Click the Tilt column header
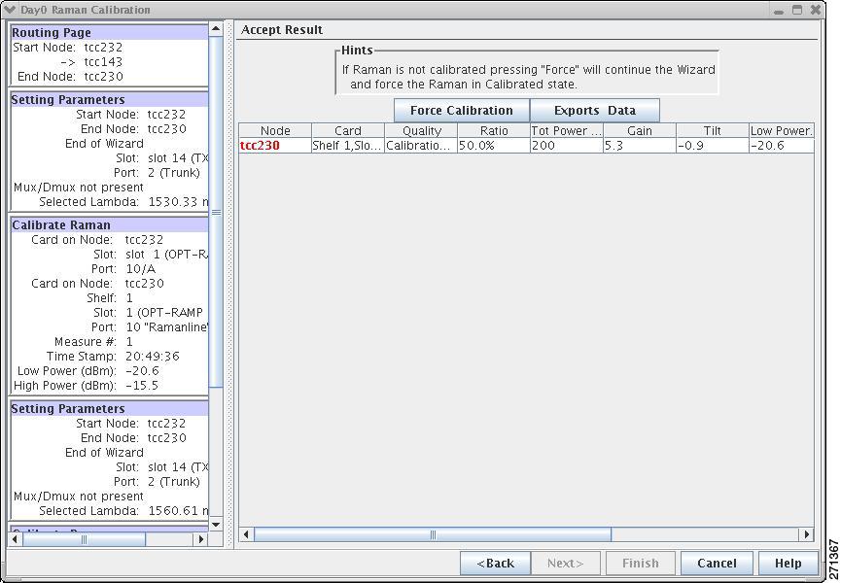Screen dimensions: 841x583 (x=713, y=131)
